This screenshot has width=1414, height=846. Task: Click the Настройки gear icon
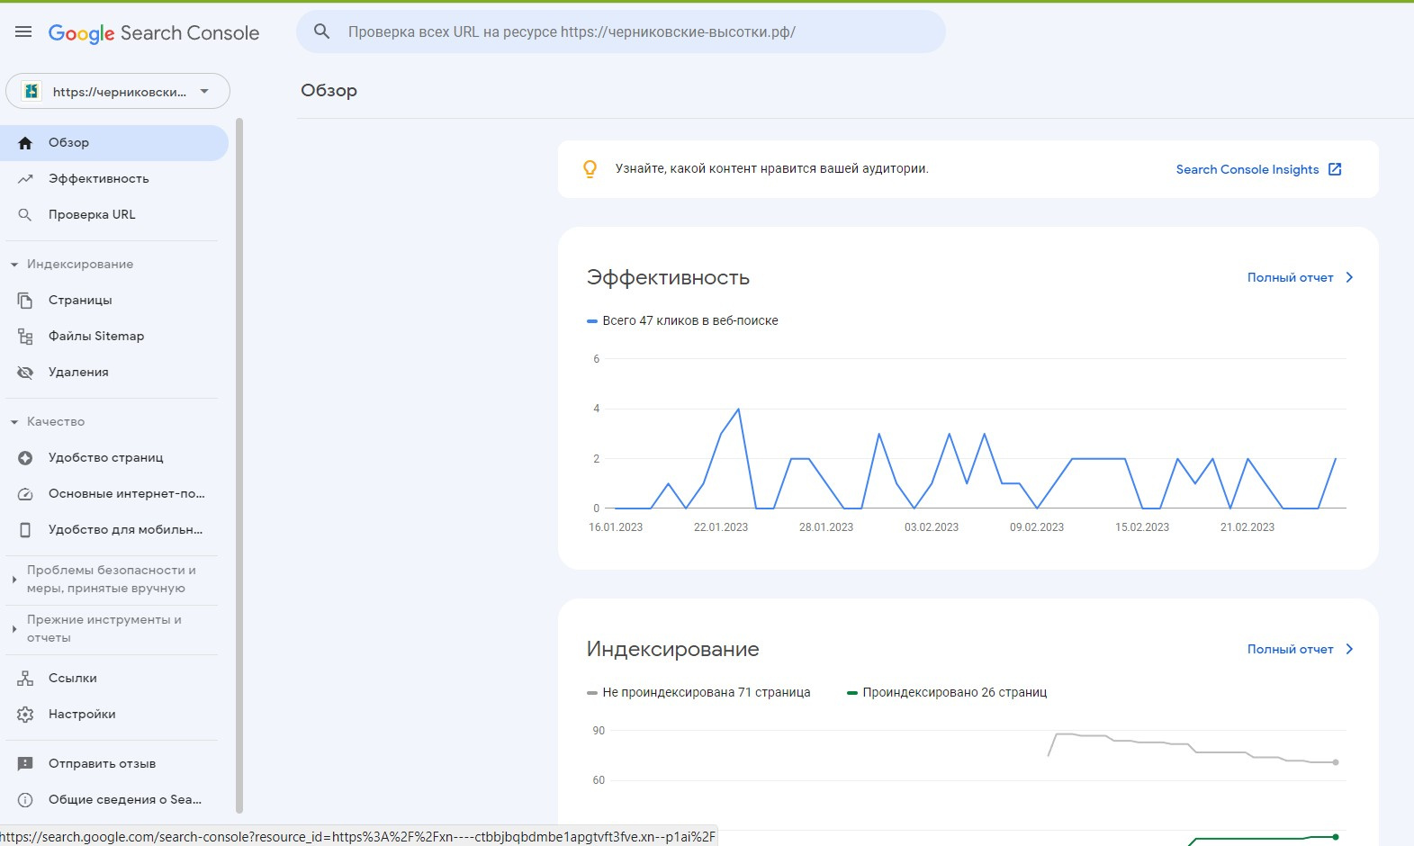25,715
